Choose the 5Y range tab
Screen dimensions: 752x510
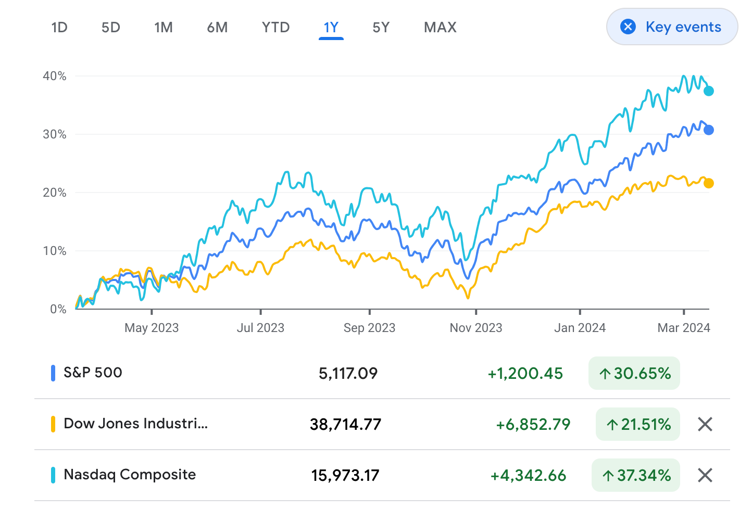point(381,28)
